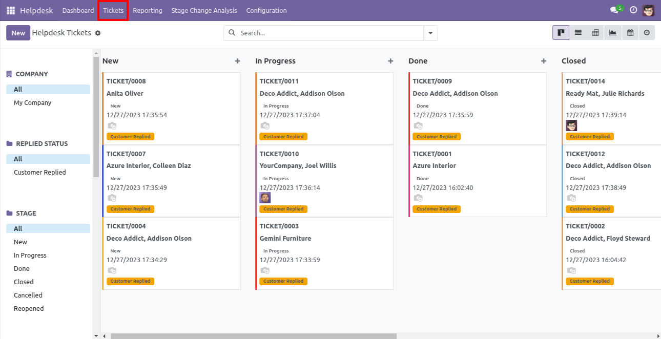Click activity clock icon on TICKET/0003
Screen dimensions: 661x339
tap(265, 270)
